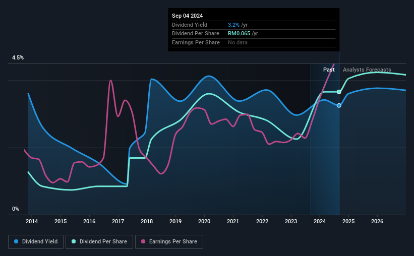Click the blue Dividend Yield legend dot
Image resolution: width=414 pixels, height=256 pixels.
pyautogui.click(x=16, y=241)
